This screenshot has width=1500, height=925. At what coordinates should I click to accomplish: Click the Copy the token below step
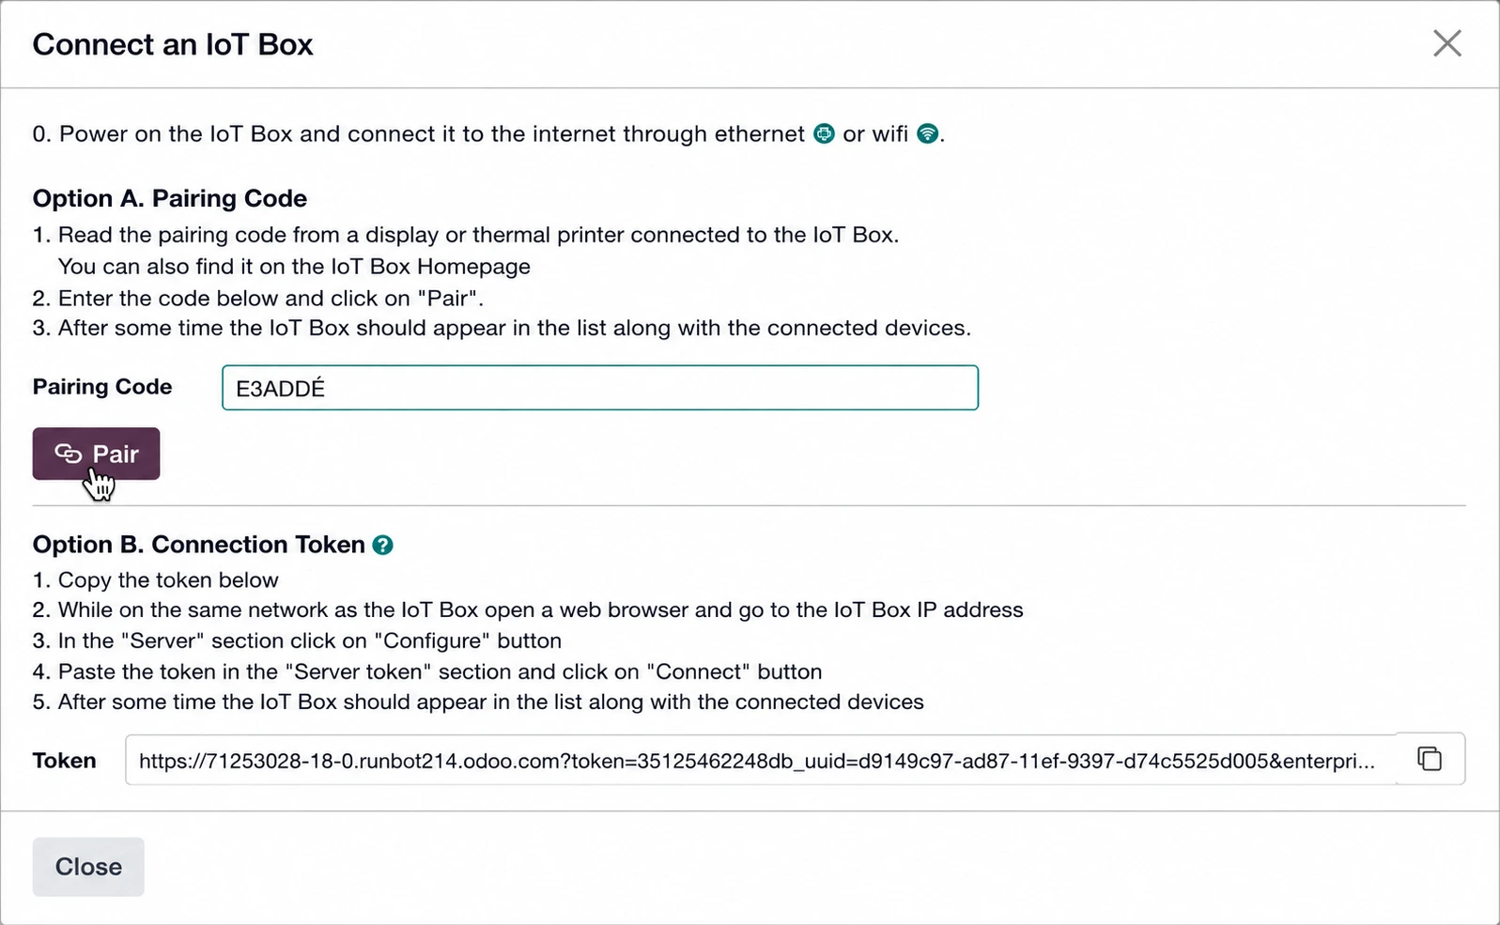coord(156,580)
